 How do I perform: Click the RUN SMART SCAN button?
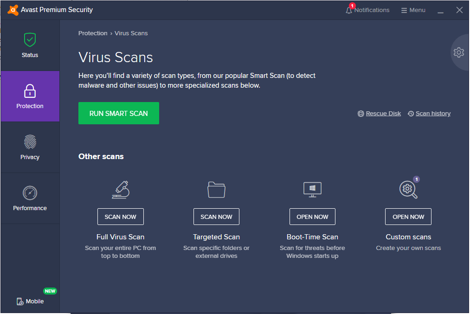pos(119,113)
